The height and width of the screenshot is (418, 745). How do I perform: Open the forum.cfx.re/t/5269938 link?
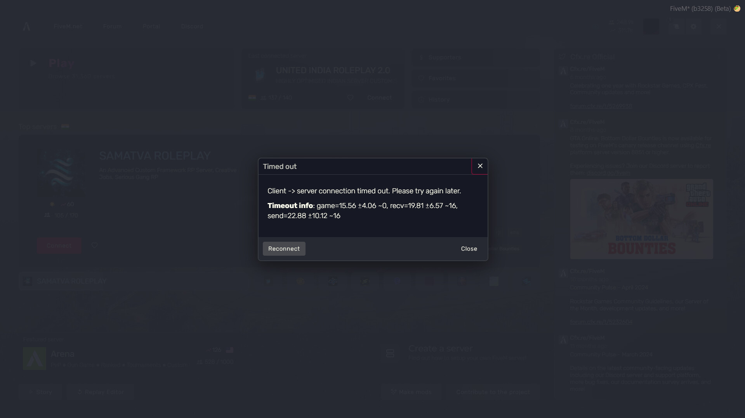pyautogui.click(x=601, y=106)
